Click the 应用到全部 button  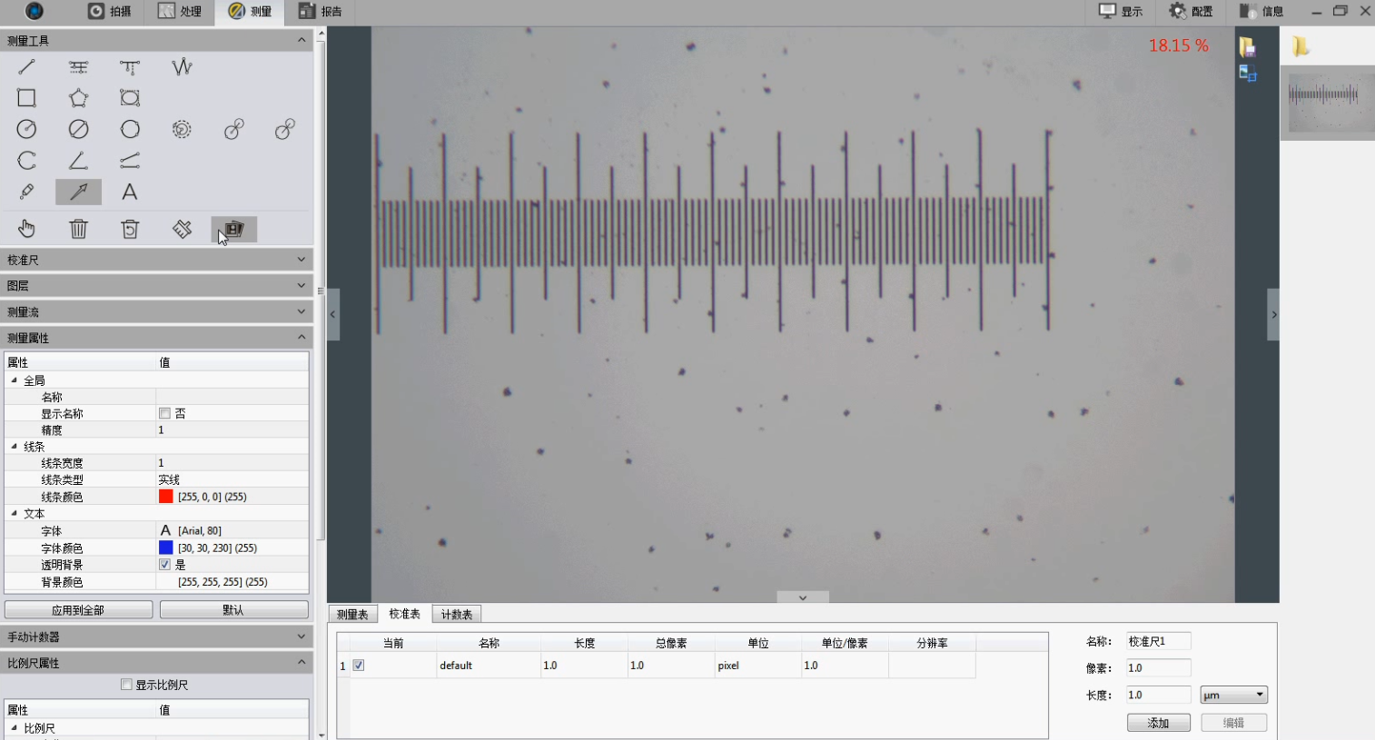78,610
